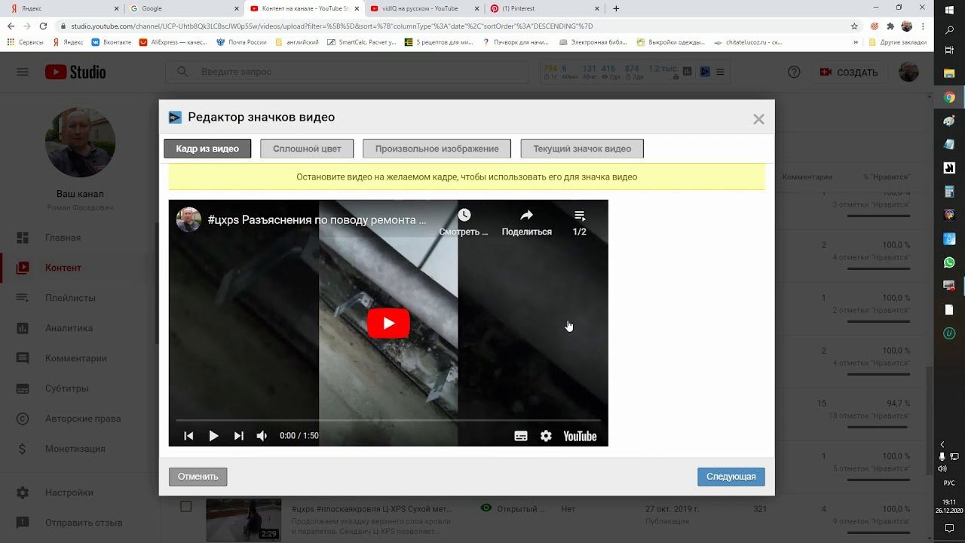This screenshot has height=543, width=965.
Task: Expand the 1/2 playlist in the player
Action: (x=579, y=222)
